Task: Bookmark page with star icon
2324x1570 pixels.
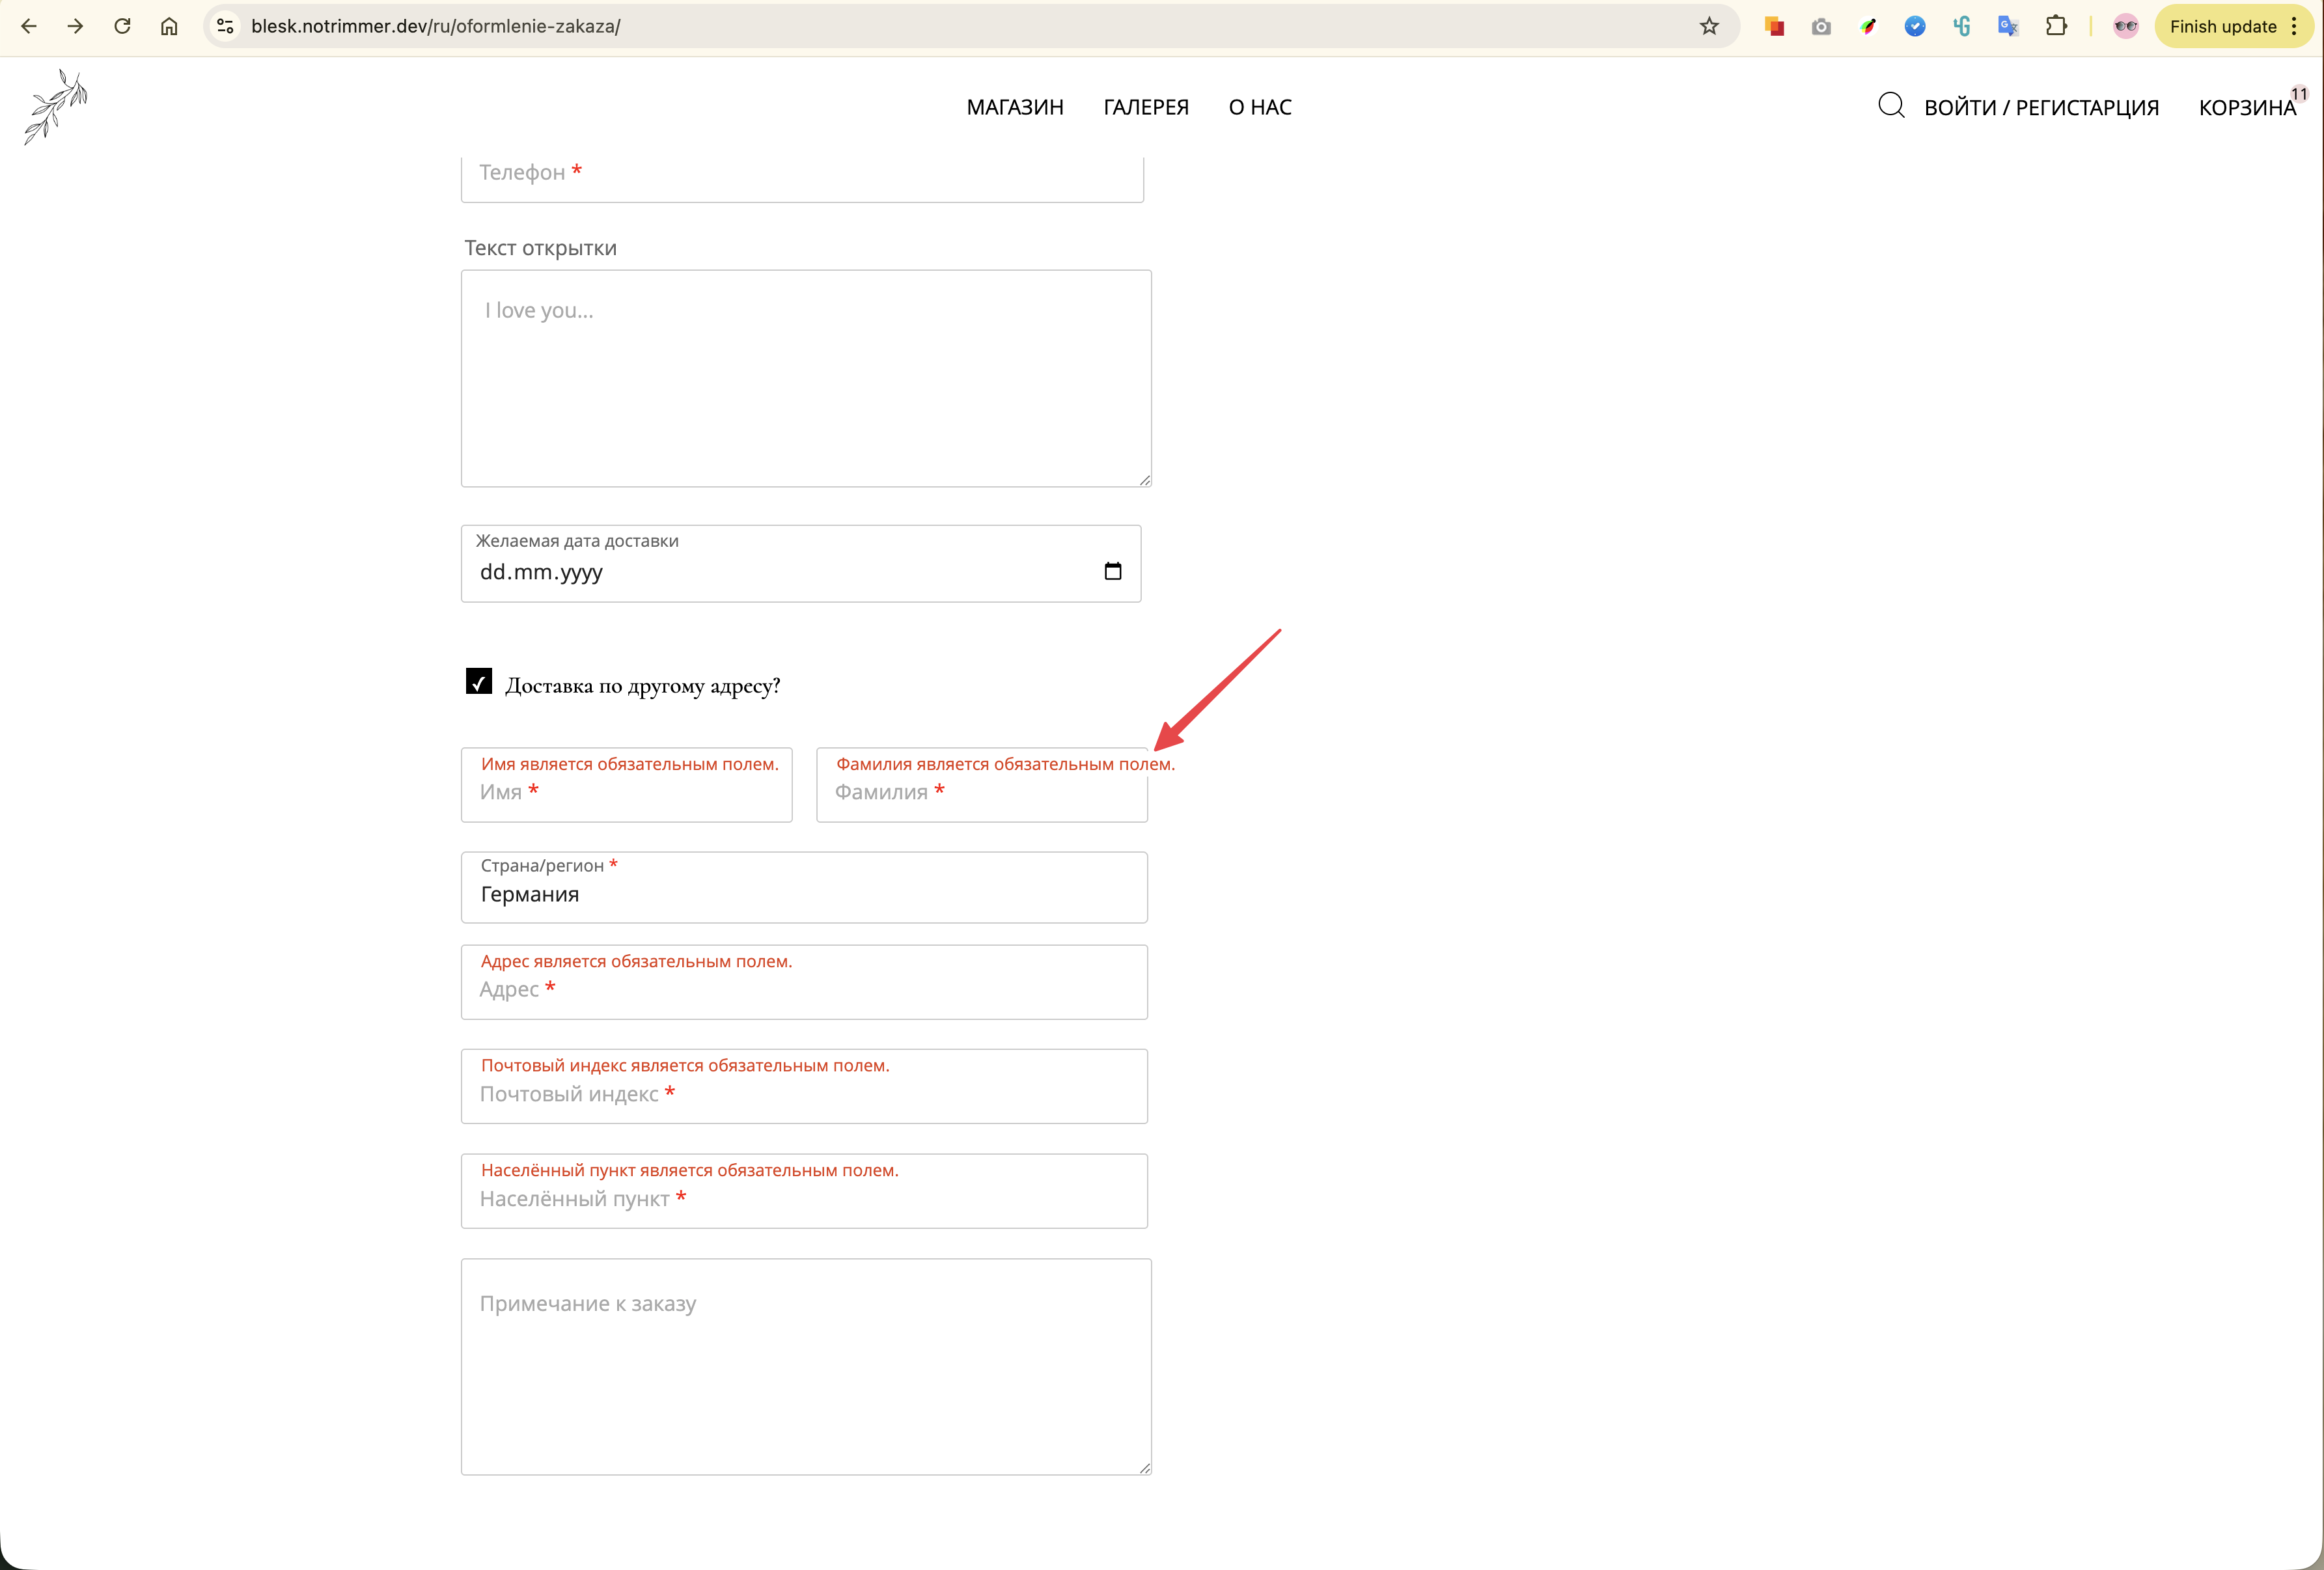Action: (x=1709, y=26)
